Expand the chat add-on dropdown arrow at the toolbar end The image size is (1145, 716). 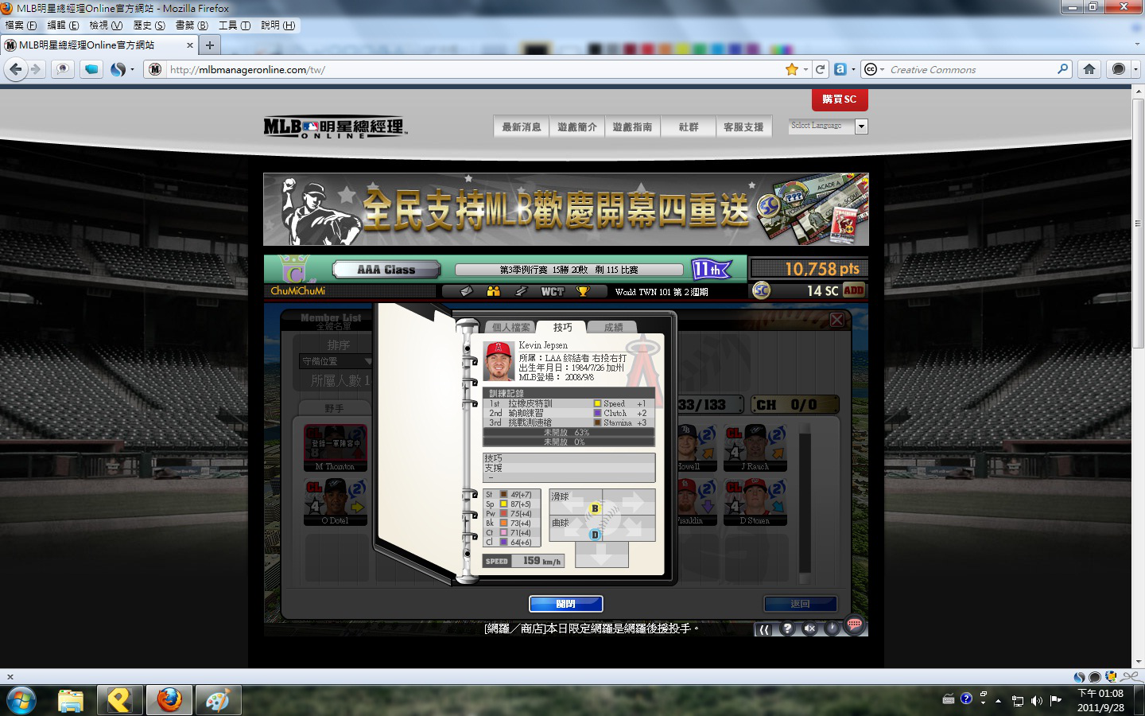pos(1135,69)
